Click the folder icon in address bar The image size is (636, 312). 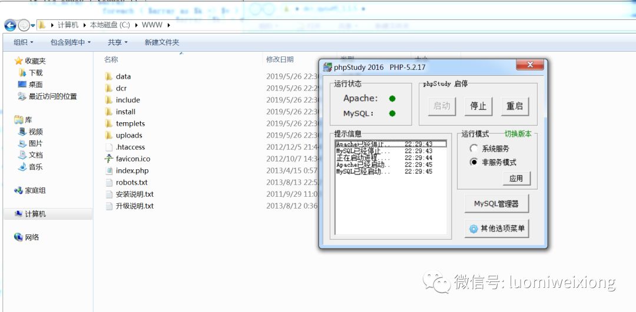42,25
